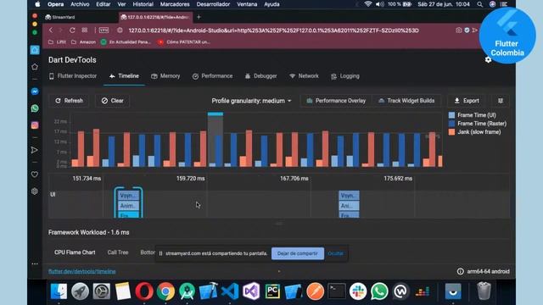The width and height of the screenshot is (543, 305).
Task: Open Trash in the dock
Action: click(484, 291)
